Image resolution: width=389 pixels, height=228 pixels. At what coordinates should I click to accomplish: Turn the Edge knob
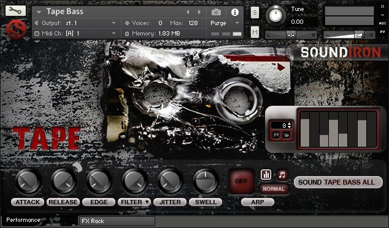tap(99, 182)
